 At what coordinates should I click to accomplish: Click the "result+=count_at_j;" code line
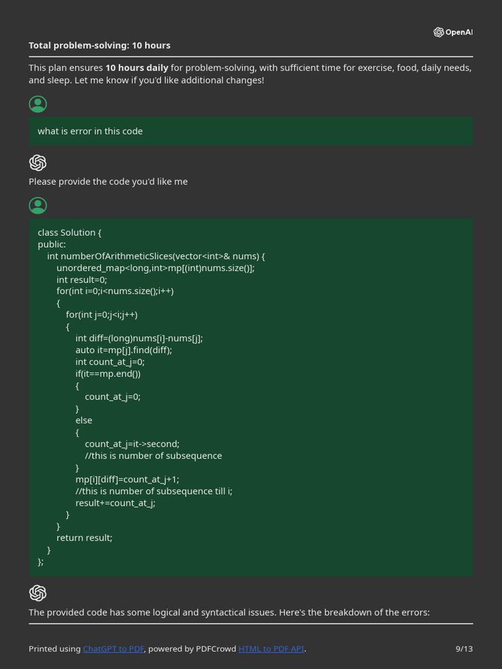tap(115, 502)
